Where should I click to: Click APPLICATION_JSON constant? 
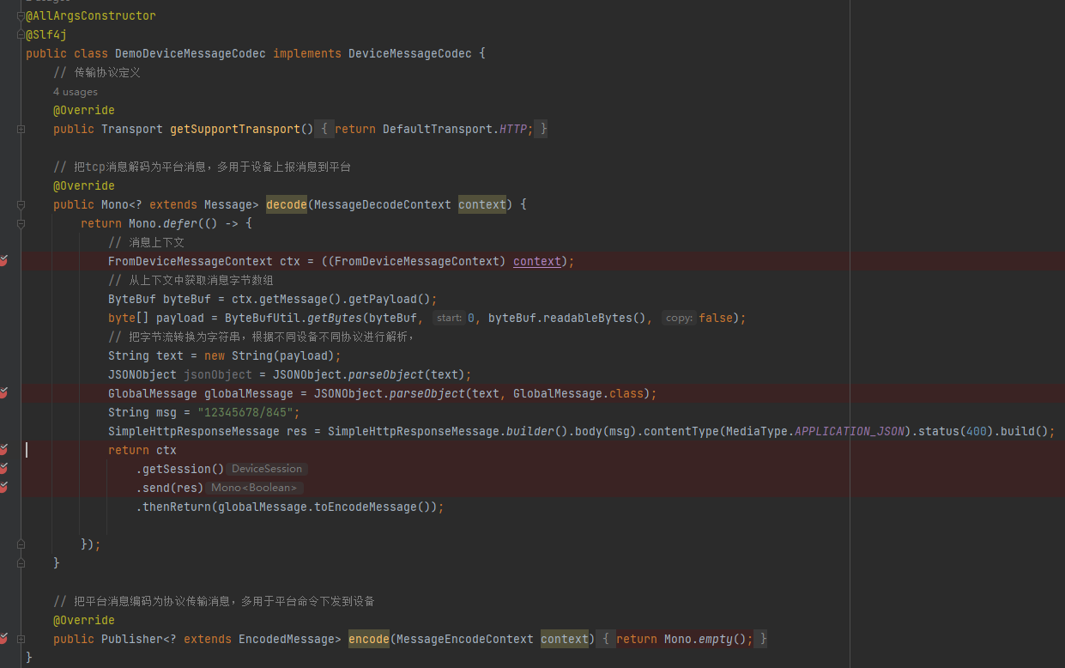(x=850, y=431)
